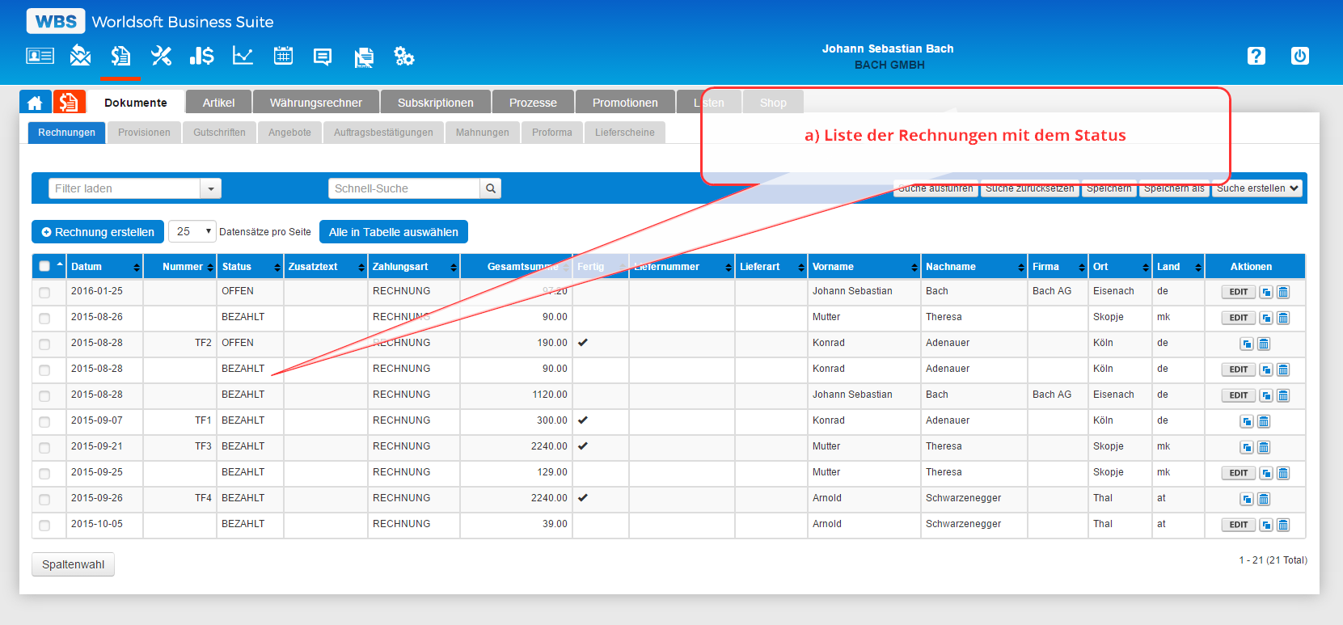Delete the 2016-01-25 invoice
This screenshot has height=625, width=1343.
(x=1283, y=292)
